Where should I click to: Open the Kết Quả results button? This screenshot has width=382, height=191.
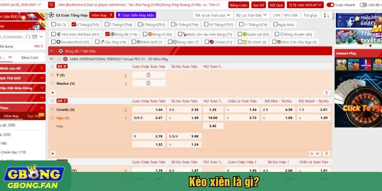tap(276, 5)
